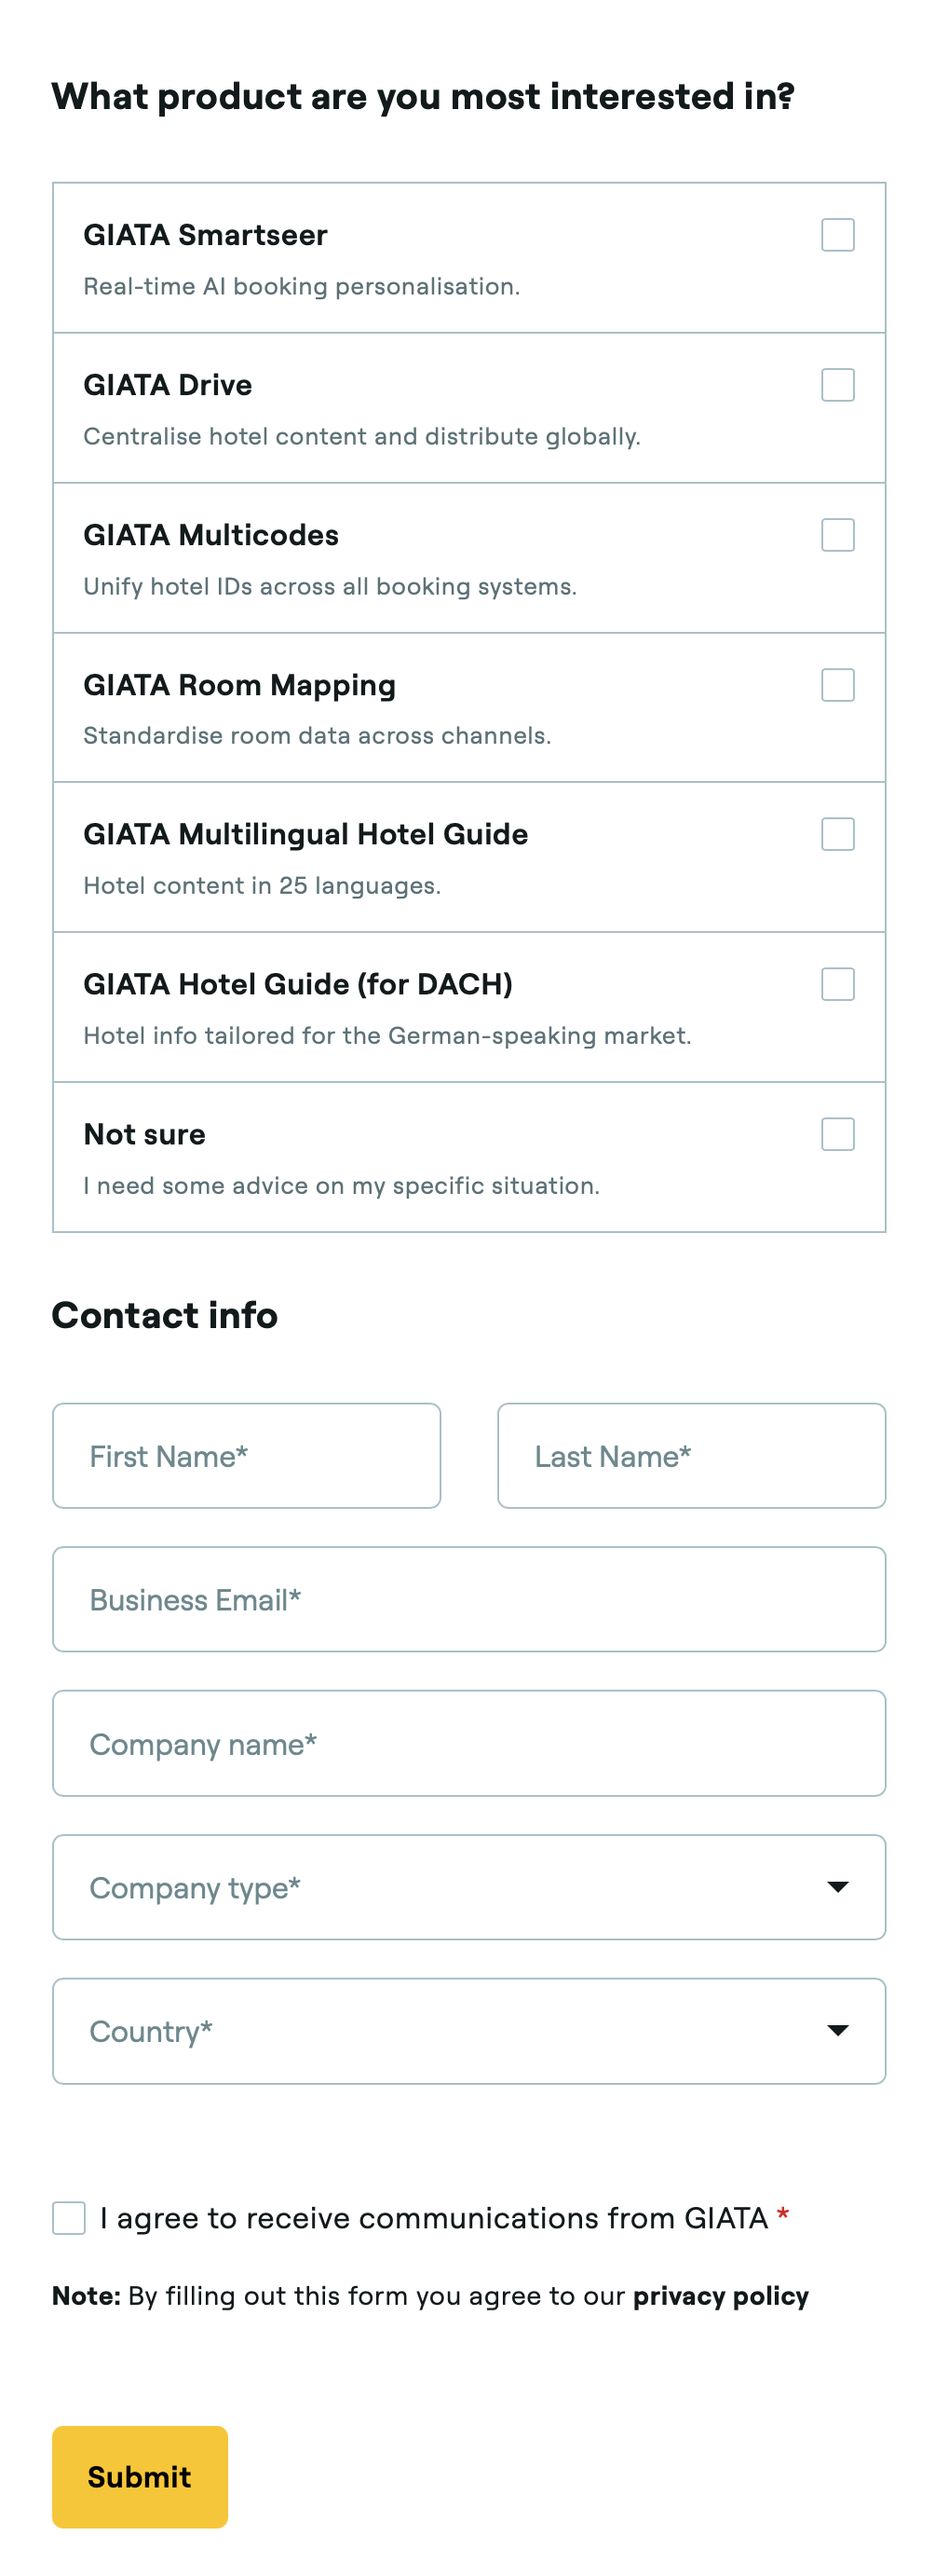Click the Company name text field
935x2576 pixels.
tap(467, 1743)
